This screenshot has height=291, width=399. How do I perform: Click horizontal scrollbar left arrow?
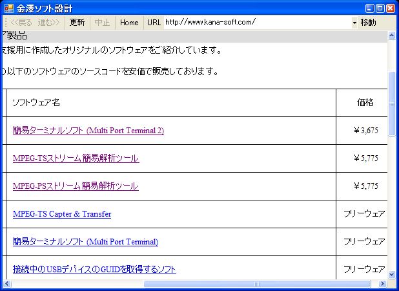[5, 284]
